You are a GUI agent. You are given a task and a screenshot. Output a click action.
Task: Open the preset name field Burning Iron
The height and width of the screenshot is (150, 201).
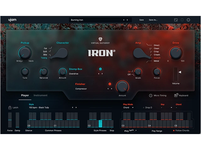click(x=100, y=20)
